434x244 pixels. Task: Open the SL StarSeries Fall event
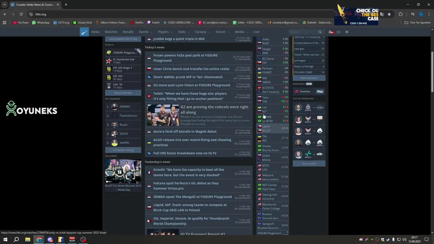(x=123, y=61)
